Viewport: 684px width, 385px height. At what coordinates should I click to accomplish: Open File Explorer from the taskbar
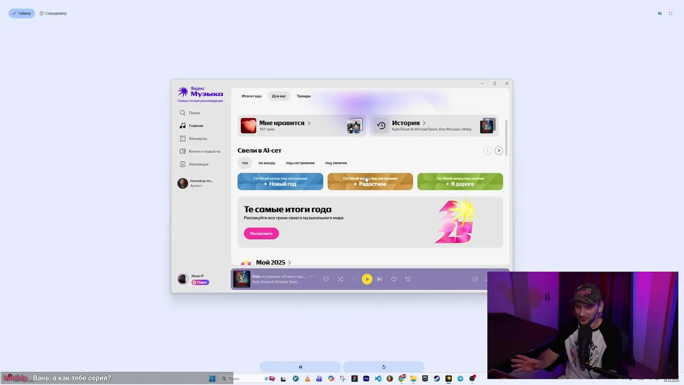413,379
